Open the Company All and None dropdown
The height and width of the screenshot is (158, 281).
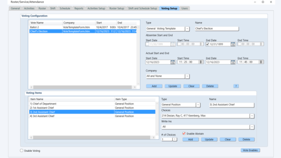point(187,76)
